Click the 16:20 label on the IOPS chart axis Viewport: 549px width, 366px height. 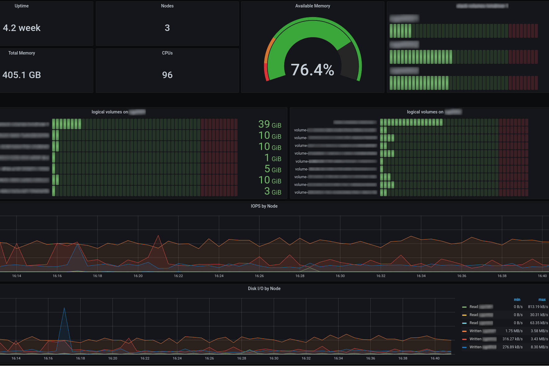[x=138, y=276]
